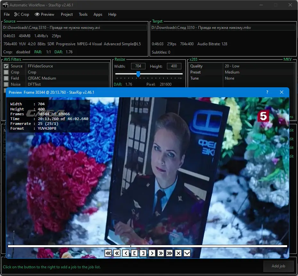
Task: Jump far backward with triple-left arrows
Action: click(x=108, y=253)
